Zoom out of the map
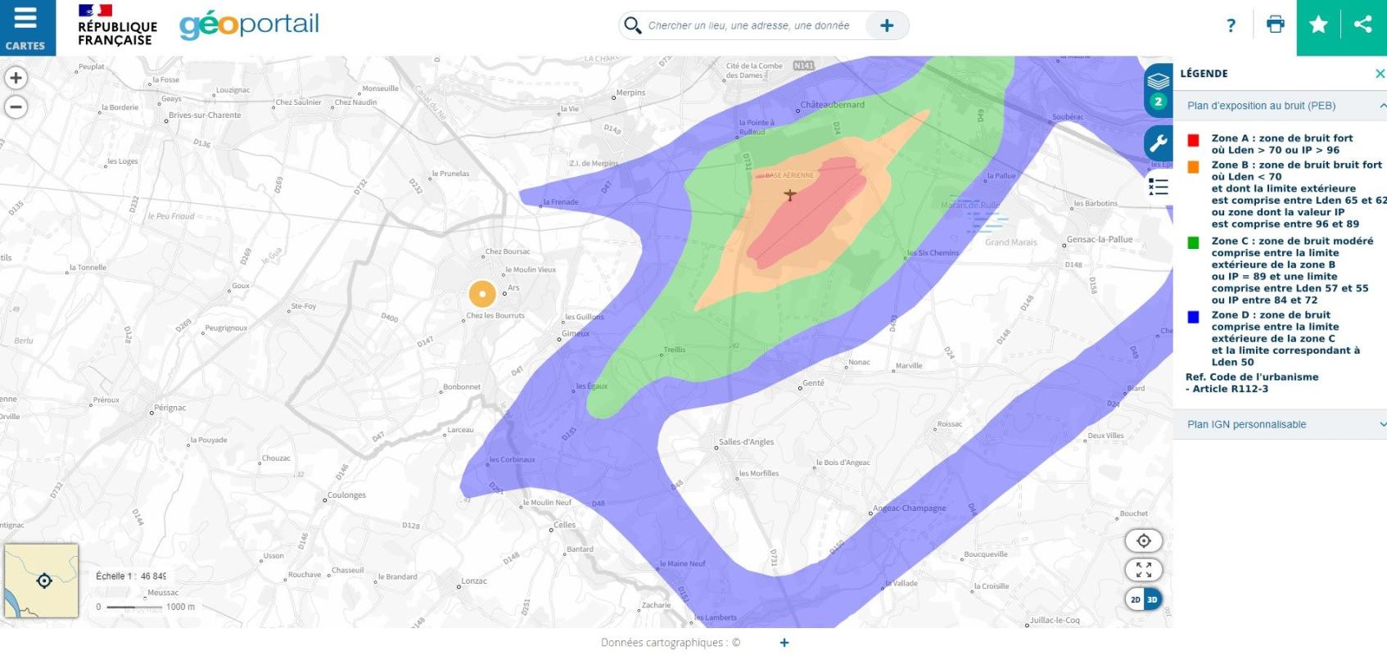1387x655 pixels. pyautogui.click(x=16, y=106)
